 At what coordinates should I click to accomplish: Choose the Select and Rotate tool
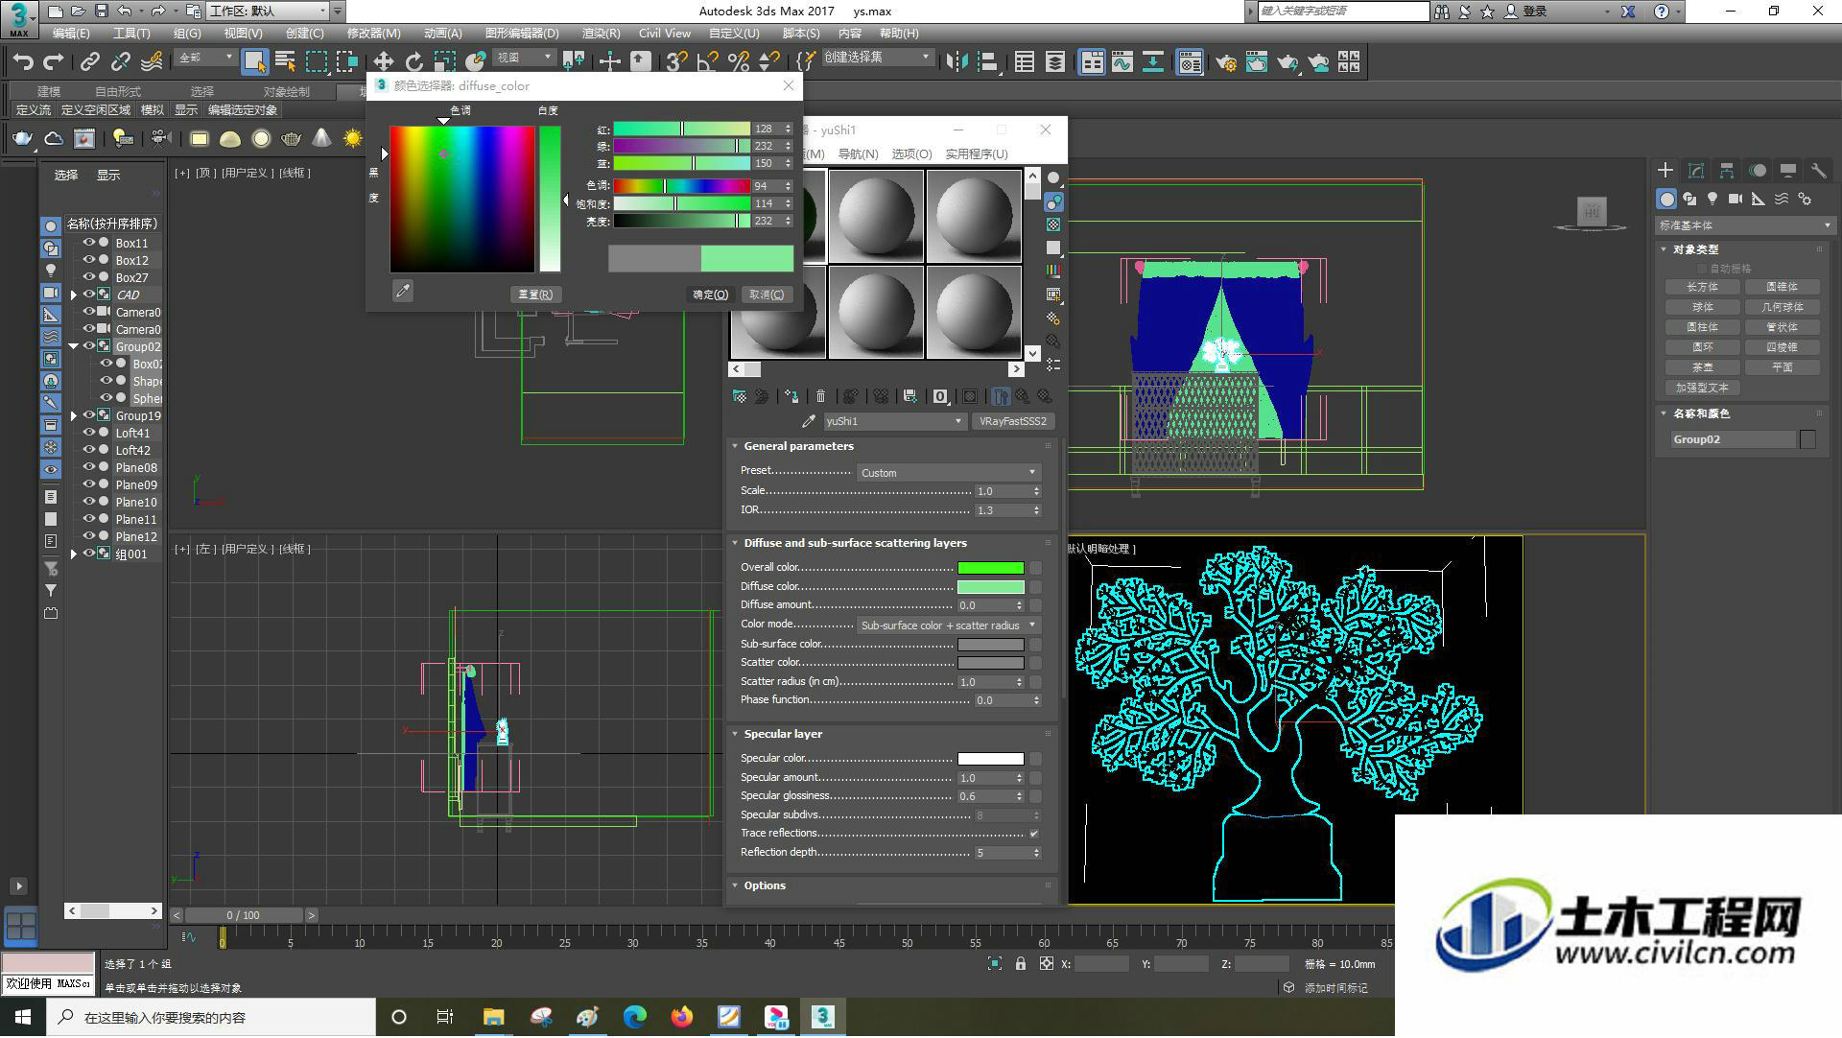pos(413,62)
